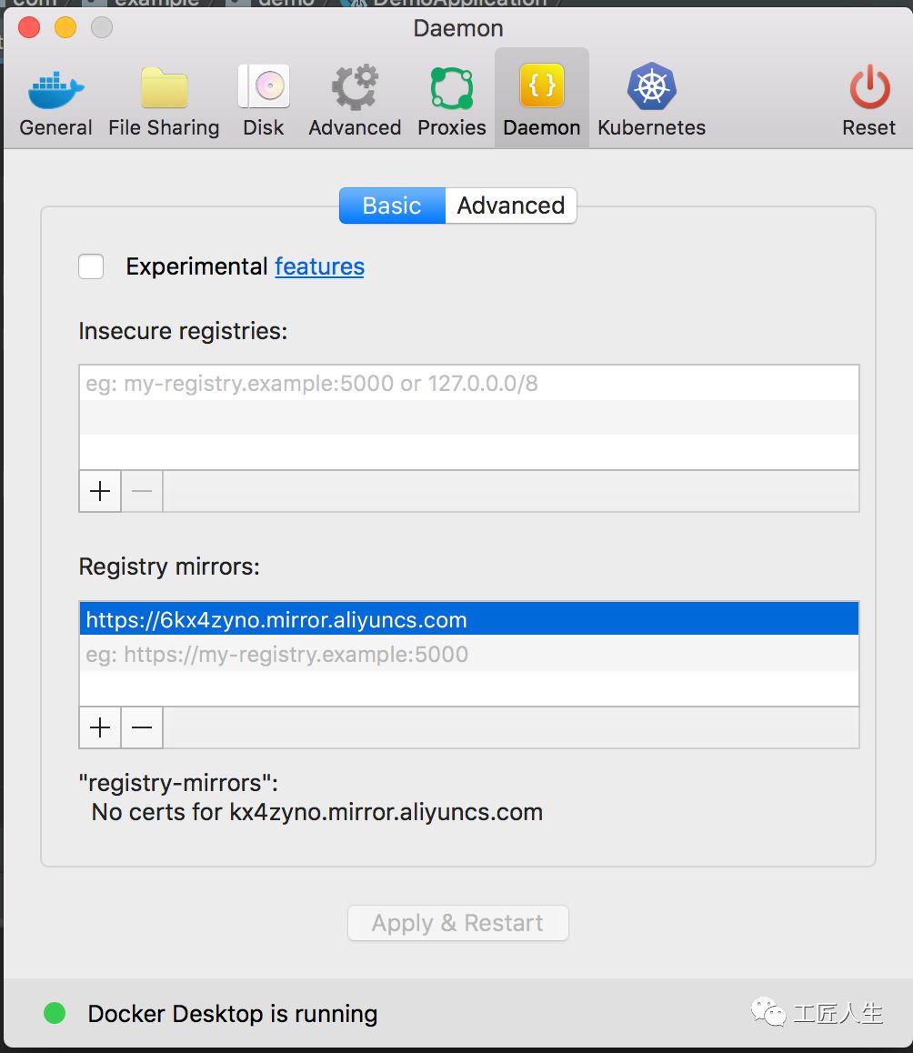Viewport: 913px width, 1053px height.
Task: Remove the selected registry mirror
Action: [142, 727]
